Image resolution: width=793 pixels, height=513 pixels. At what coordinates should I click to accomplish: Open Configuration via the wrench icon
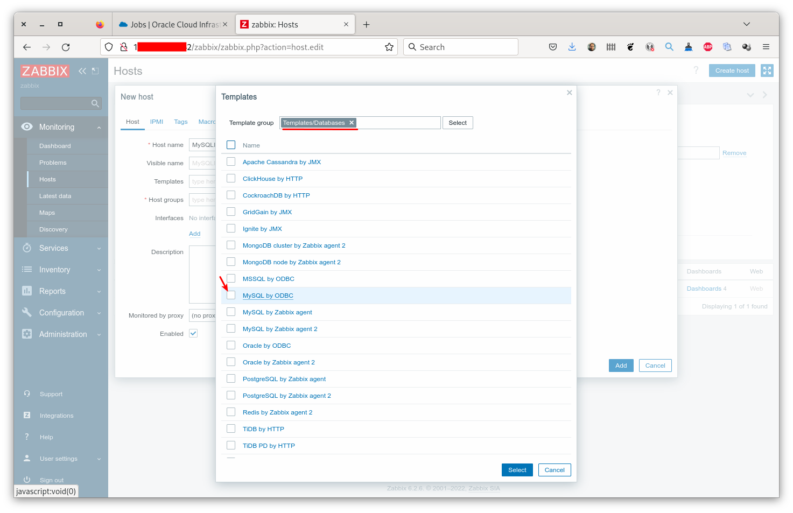pyautogui.click(x=27, y=312)
